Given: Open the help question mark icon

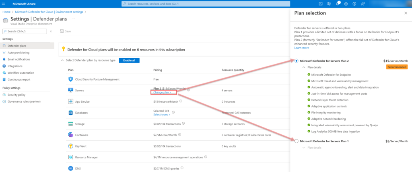Looking at the screenshot, I should (x=354, y=4).
